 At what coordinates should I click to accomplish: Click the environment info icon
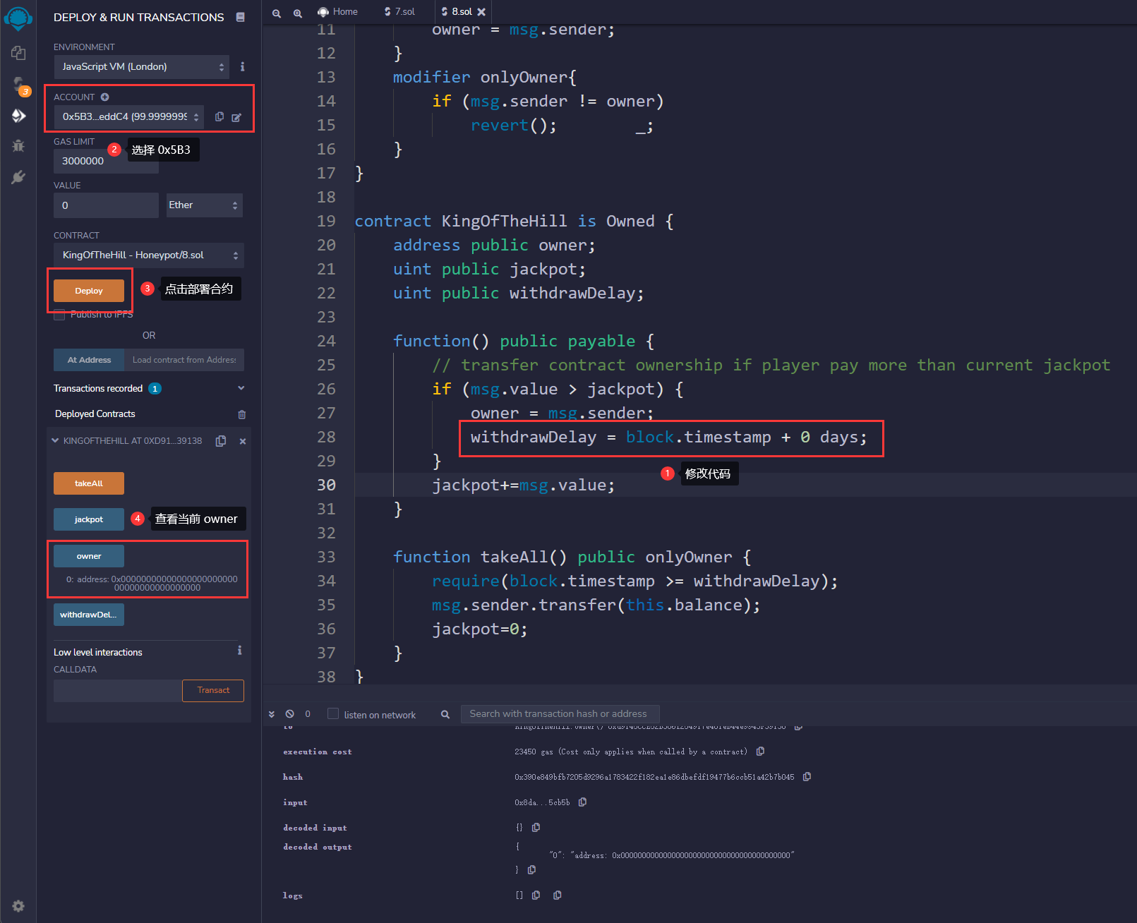pyautogui.click(x=242, y=66)
